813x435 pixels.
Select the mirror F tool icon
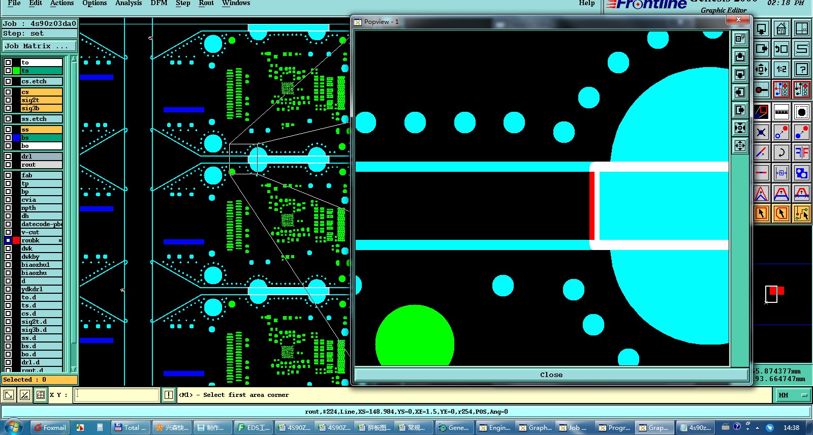pyautogui.click(x=801, y=152)
